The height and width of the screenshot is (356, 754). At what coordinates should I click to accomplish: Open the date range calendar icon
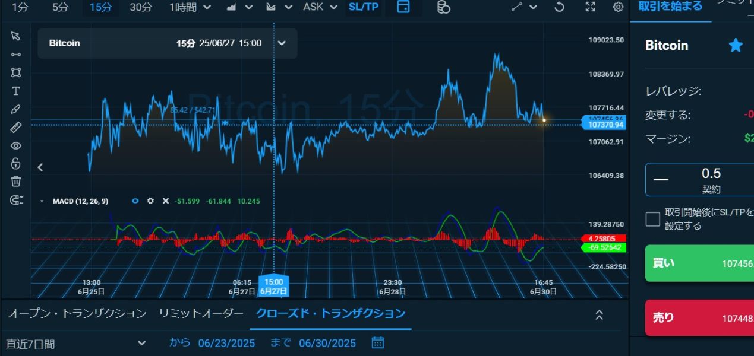tap(377, 342)
